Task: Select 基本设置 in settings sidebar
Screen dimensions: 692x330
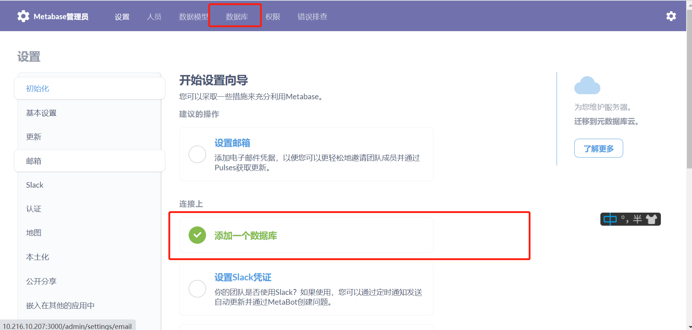Action: click(x=89, y=113)
